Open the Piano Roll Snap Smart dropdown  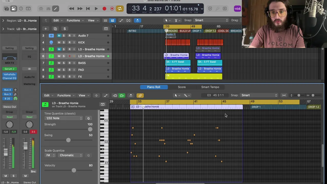pos(259,95)
